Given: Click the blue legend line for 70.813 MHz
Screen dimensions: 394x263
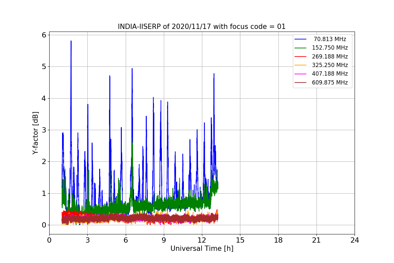Looking at the screenshot, I should pyautogui.click(x=301, y=39).
